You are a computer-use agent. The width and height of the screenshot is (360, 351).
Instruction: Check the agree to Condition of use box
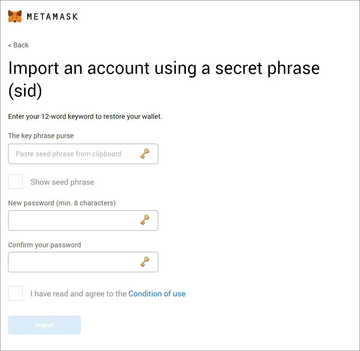click(x=15, y=293)
